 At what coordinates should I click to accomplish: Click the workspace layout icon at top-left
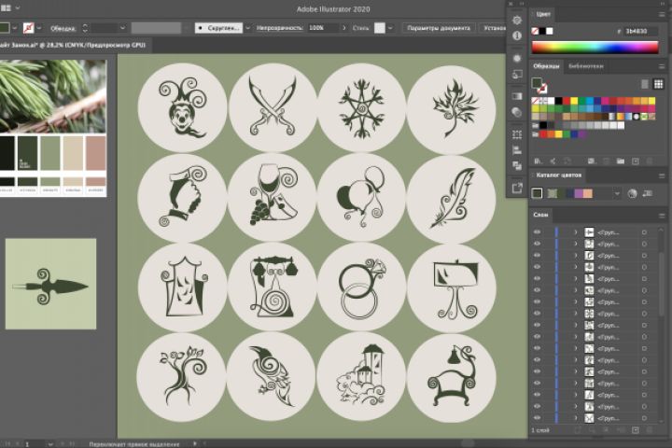(x=6, y=7)
